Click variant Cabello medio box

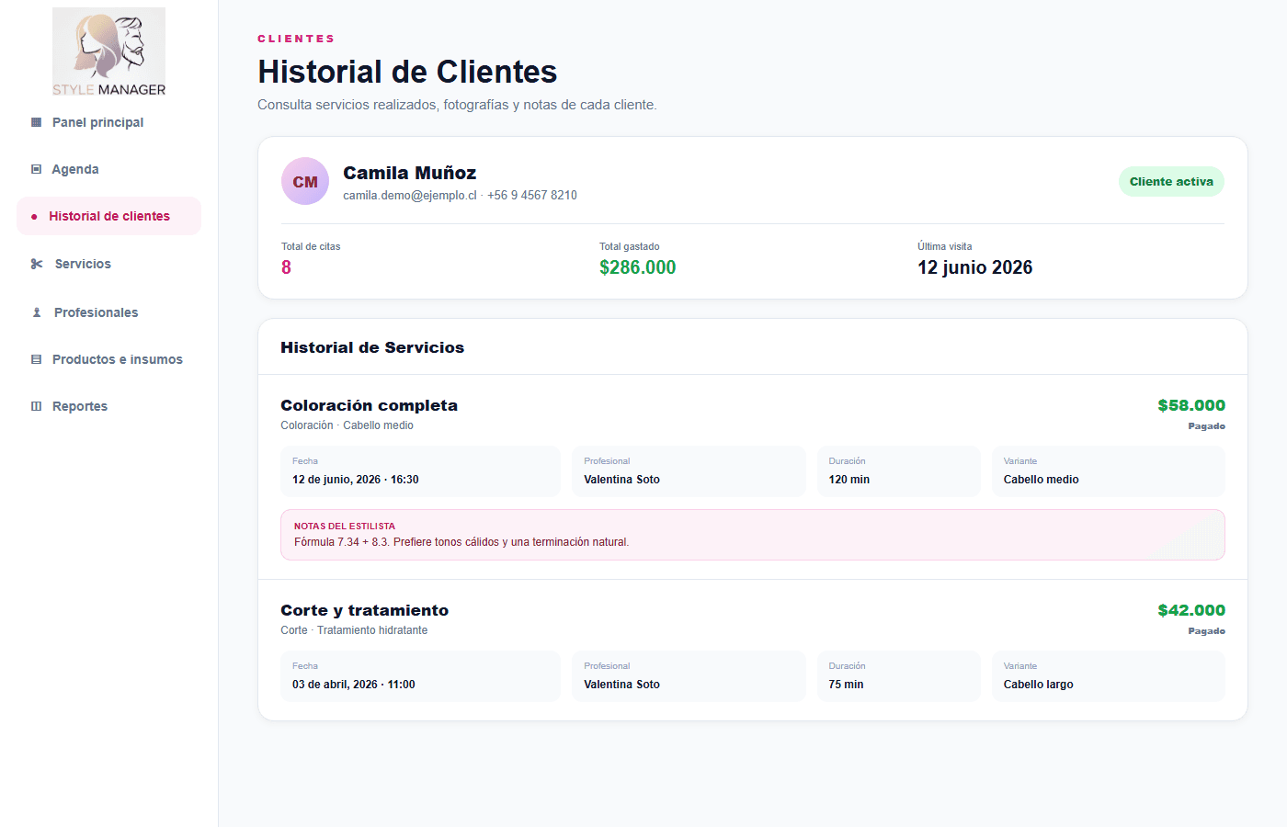tap(1109, 471)
